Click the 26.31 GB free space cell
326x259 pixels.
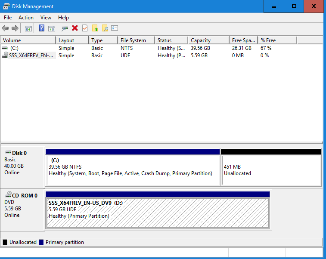242,48
